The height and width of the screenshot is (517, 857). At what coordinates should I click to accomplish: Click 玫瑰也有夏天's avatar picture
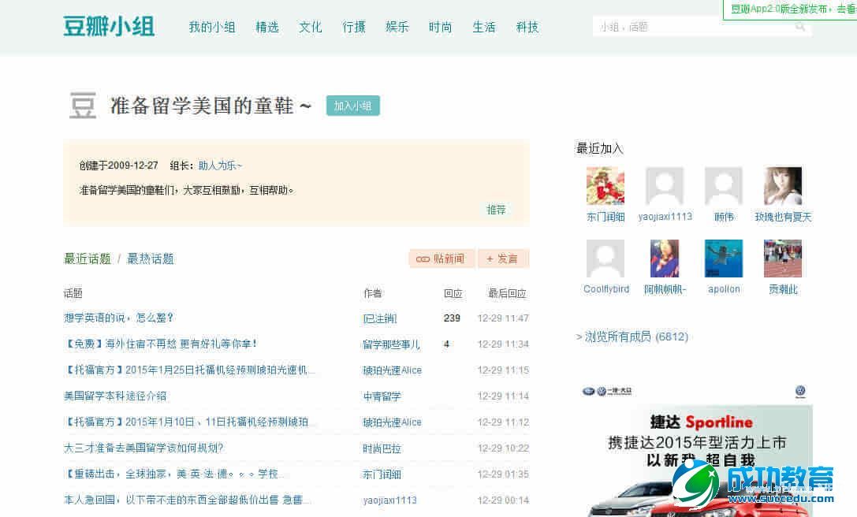pos(783,186)
